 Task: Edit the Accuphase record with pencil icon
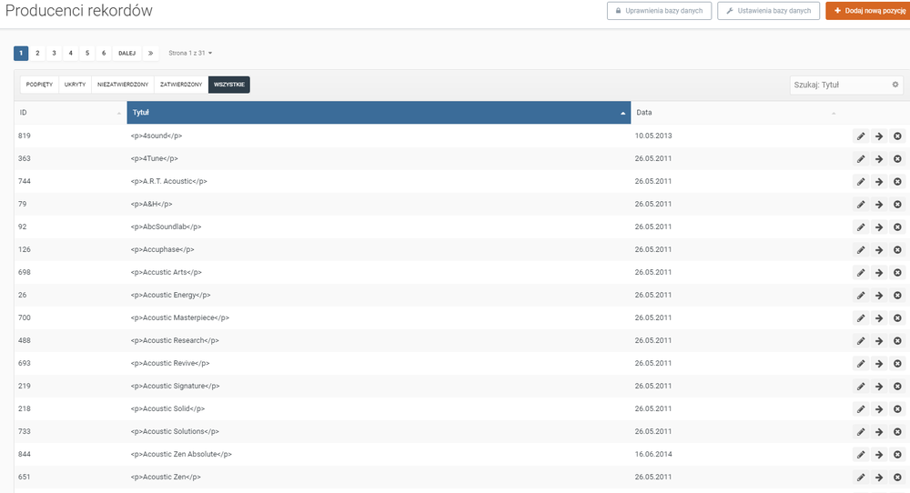(860, 249)
